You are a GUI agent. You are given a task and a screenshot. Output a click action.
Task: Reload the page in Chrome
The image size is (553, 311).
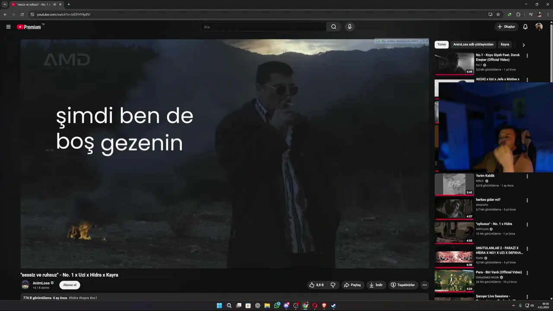point(22,14)
